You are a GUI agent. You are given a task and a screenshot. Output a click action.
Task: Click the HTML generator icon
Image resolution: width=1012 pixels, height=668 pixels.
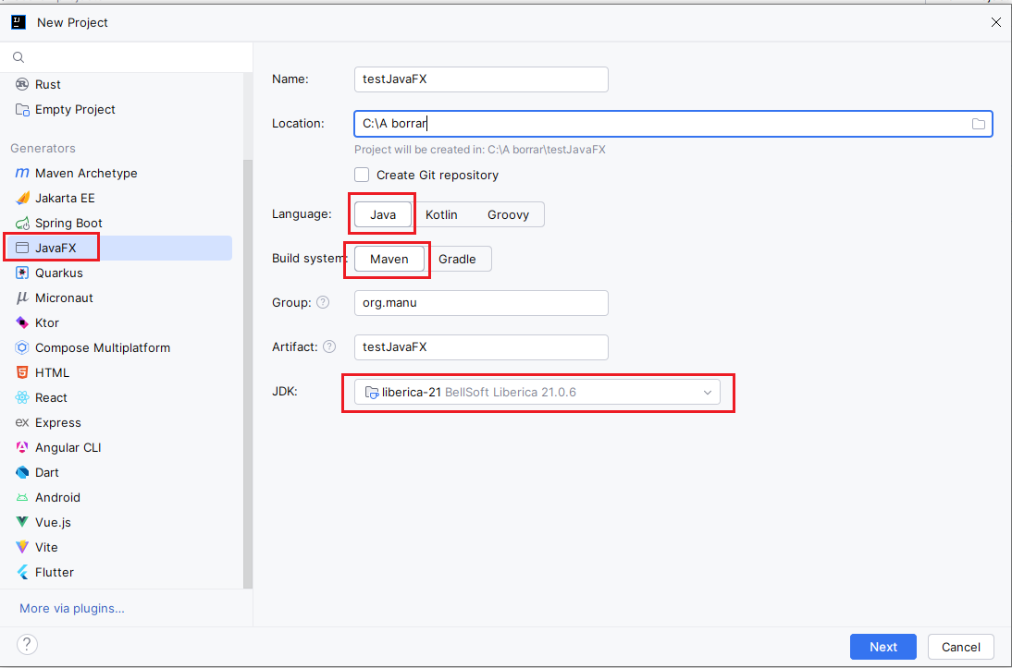tap(22, 372)
